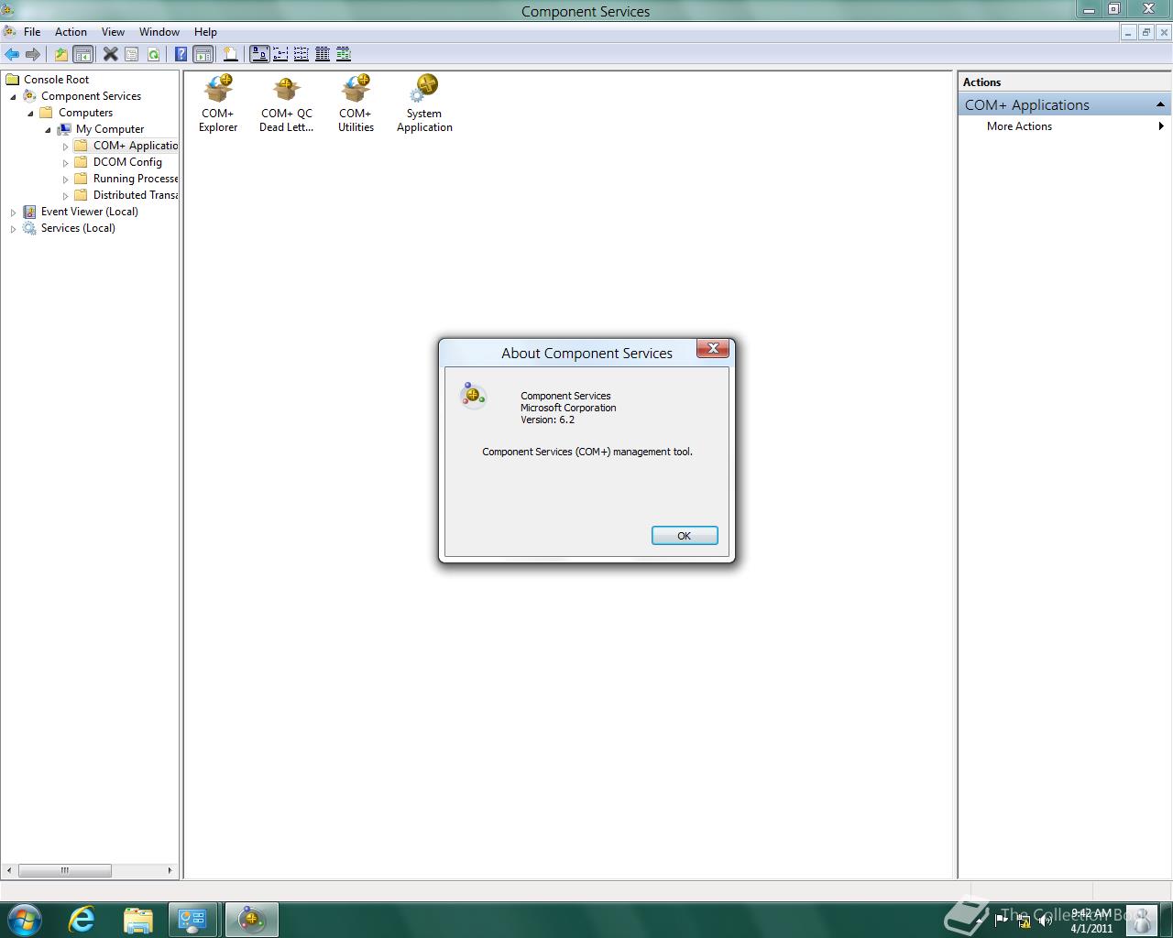The height and width of the screenshot is (938, 1173).
Task: Launch Internet Explorer from taskbar
Action: click(x=82, y=920)
